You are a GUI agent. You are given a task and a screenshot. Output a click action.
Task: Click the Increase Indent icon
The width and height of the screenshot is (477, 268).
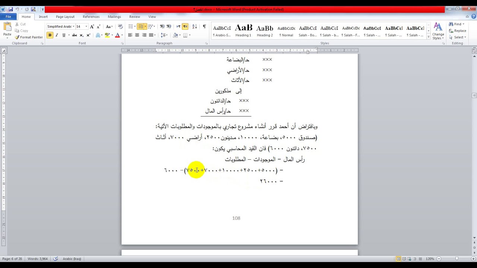(x=169, y=26)
